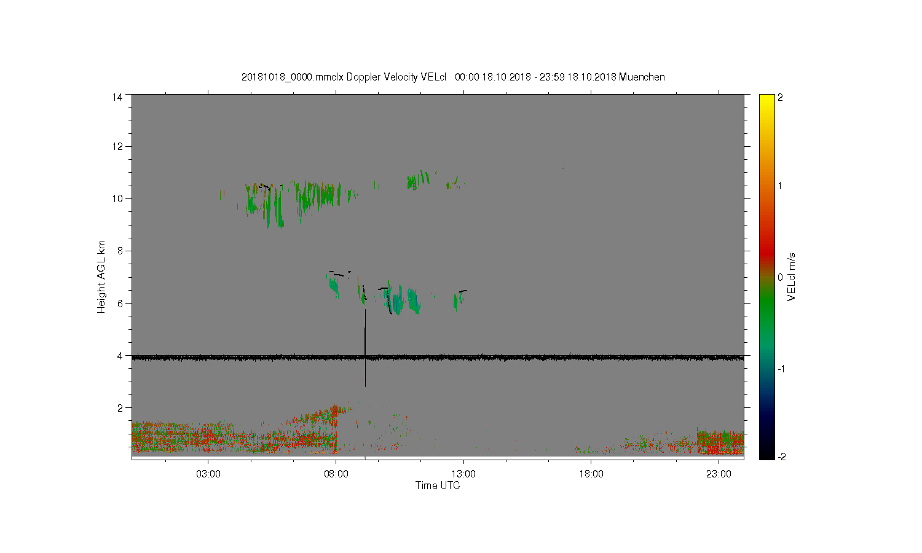Click the red-green boundary layer echoes at 23:00
The image size is (922, 553).
click(720, 441)
